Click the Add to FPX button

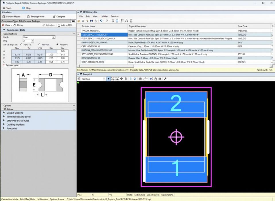pyautogui.click(x=65, y=25)
